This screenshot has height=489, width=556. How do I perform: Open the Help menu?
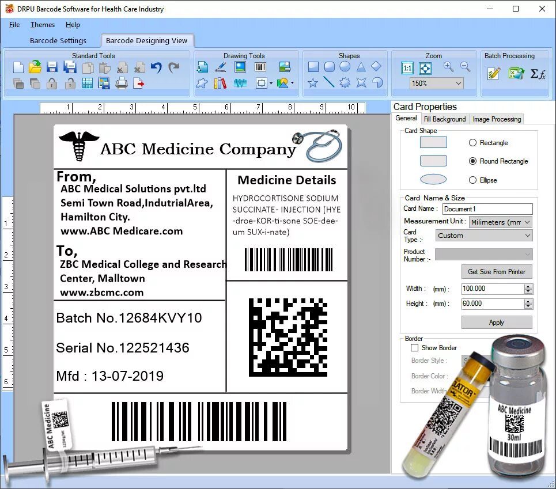[73, 25]
